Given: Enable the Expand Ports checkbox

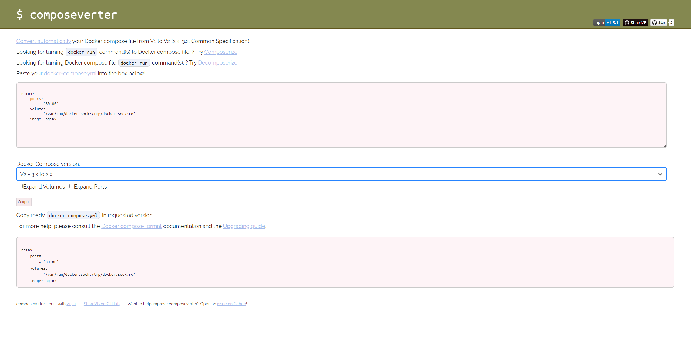Looking at the screenshot, I should coord(71,186).
